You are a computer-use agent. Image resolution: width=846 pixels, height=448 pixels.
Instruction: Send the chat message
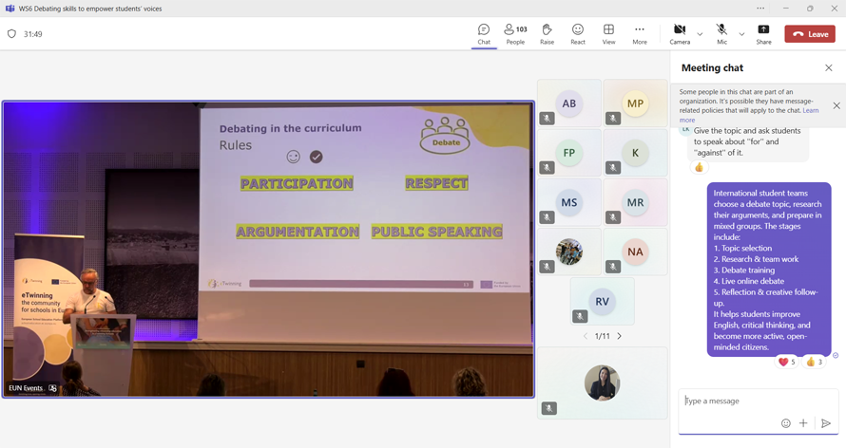[825, 423]
